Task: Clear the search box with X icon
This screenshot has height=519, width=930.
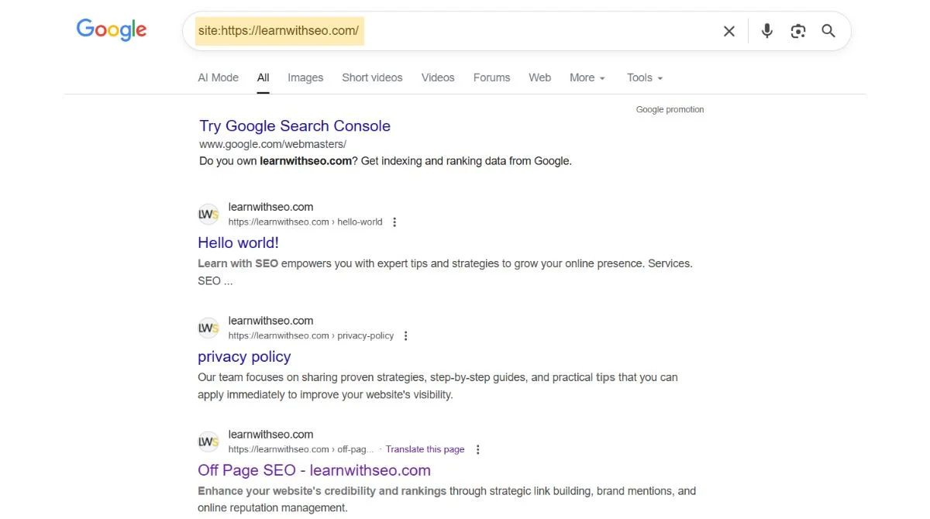Action: [x=729, y=31]
